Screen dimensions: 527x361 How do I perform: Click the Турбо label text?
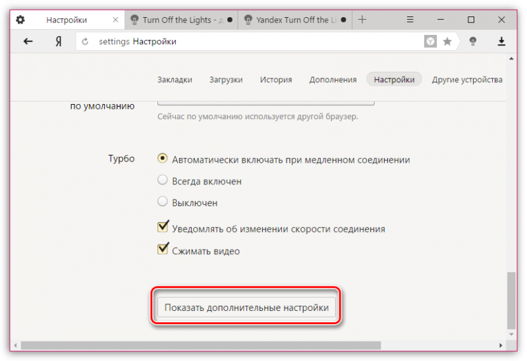(121, 158)
